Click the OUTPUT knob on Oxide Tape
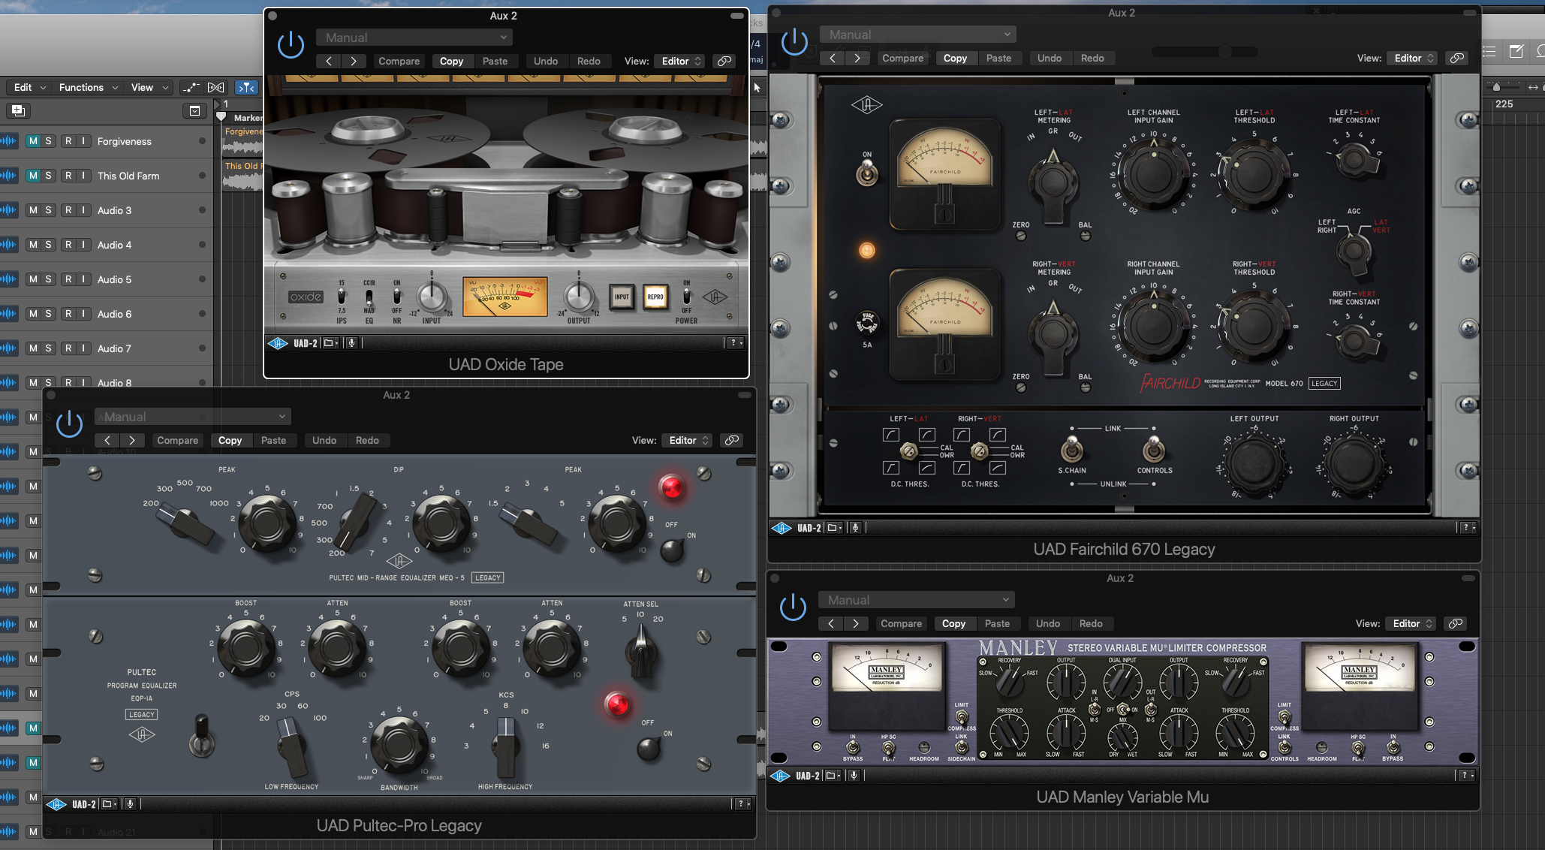Viewport: 1545px width, 850px height. 579,296
